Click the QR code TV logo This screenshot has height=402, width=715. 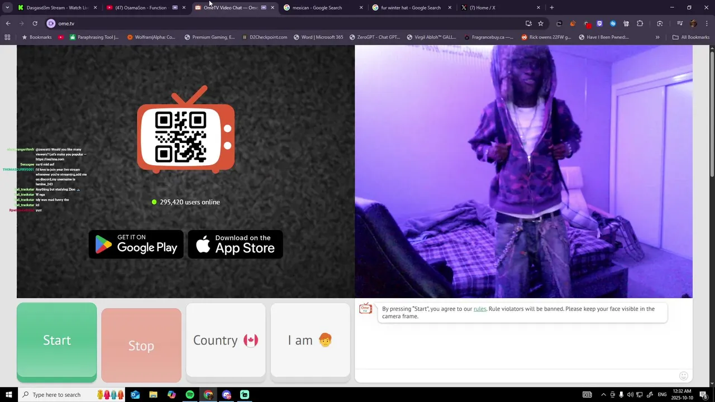pos(185,130)
